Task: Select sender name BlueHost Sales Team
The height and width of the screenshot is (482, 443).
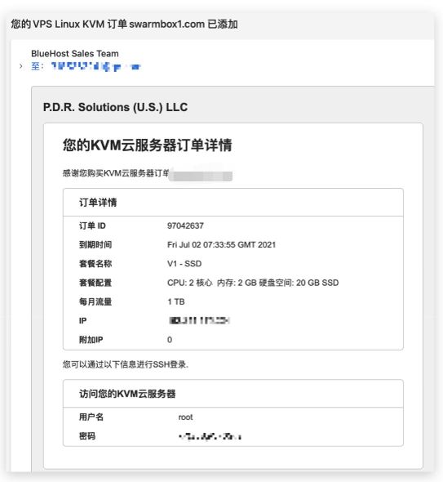Action: [74, 53]
